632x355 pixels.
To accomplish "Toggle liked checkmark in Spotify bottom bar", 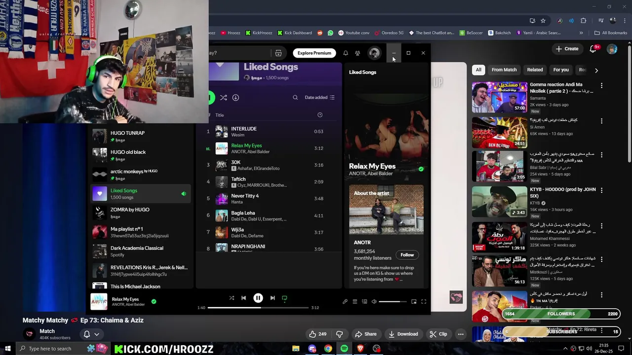I will 154,301.
